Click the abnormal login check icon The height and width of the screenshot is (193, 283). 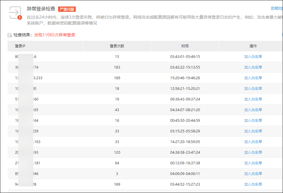tap(15, 13)
